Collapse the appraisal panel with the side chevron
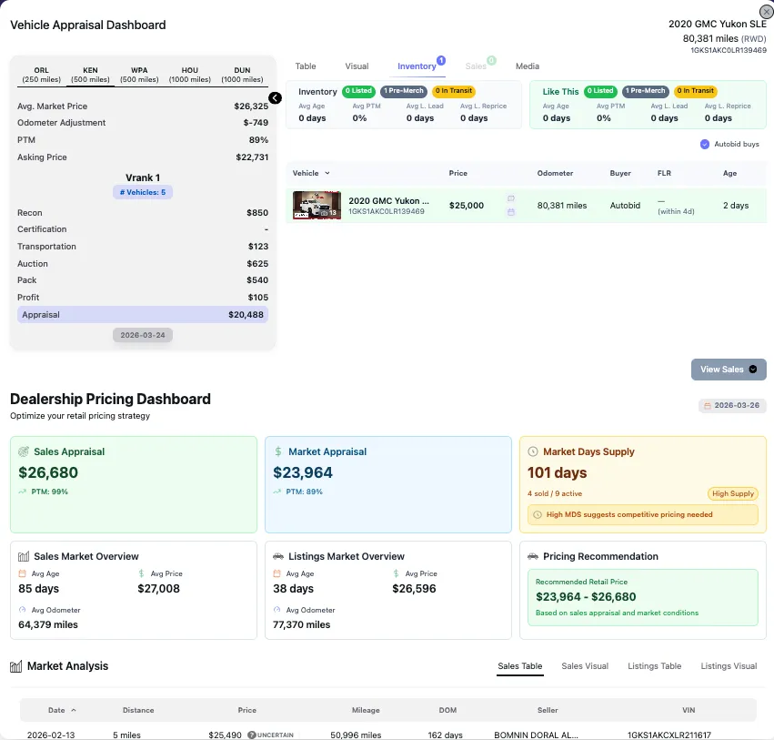The width and height of the screenshot is (774, 740). (x=274, y=97)
